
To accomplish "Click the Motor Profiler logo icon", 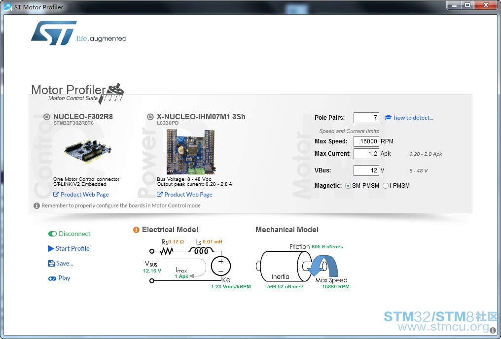I will (111, 94).
